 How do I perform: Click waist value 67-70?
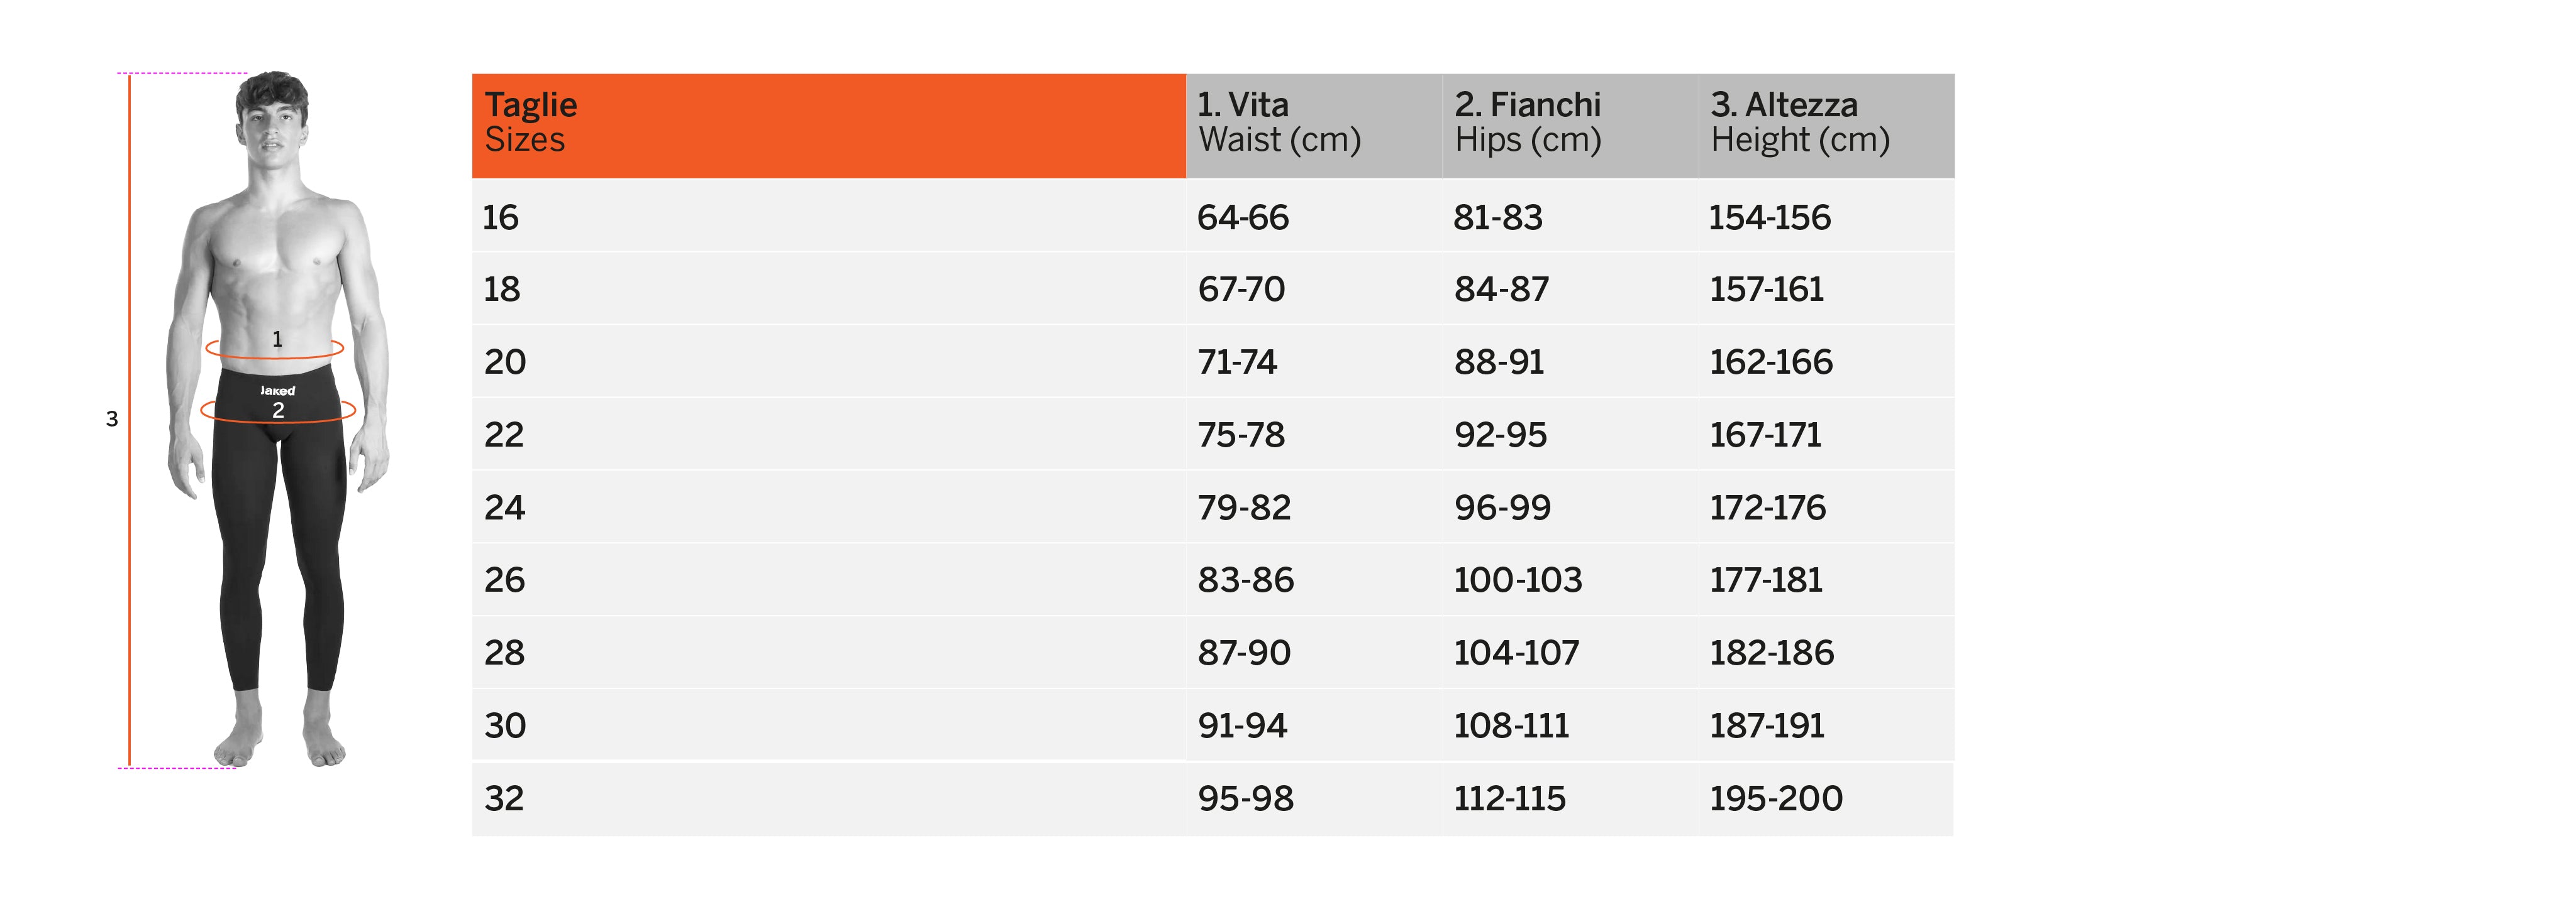coord(1241,290)
